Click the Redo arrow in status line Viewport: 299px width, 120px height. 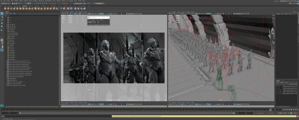[20, 3]
